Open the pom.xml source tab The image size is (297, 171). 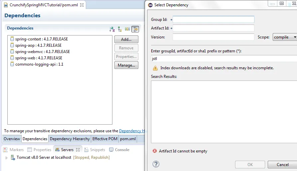128,139
